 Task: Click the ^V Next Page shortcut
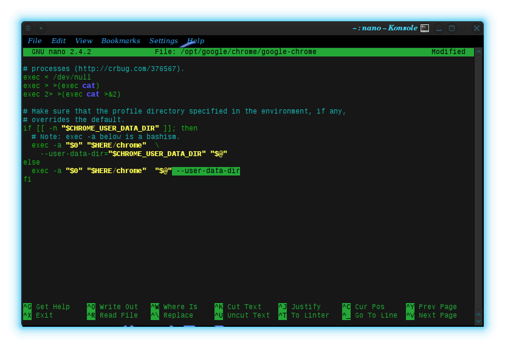coord(431,315)
